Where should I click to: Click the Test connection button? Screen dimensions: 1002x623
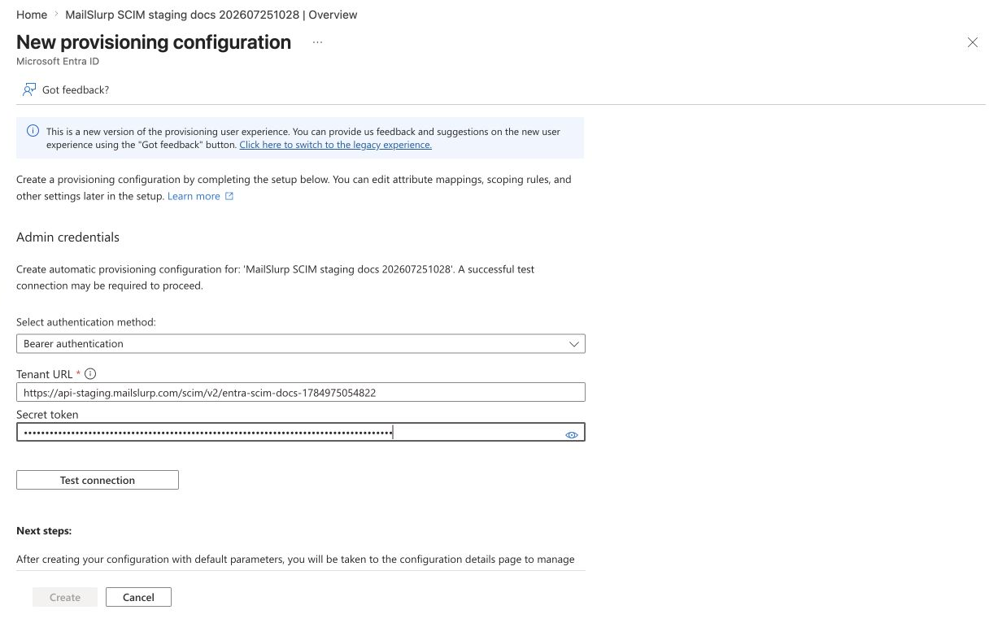(98, 480)
